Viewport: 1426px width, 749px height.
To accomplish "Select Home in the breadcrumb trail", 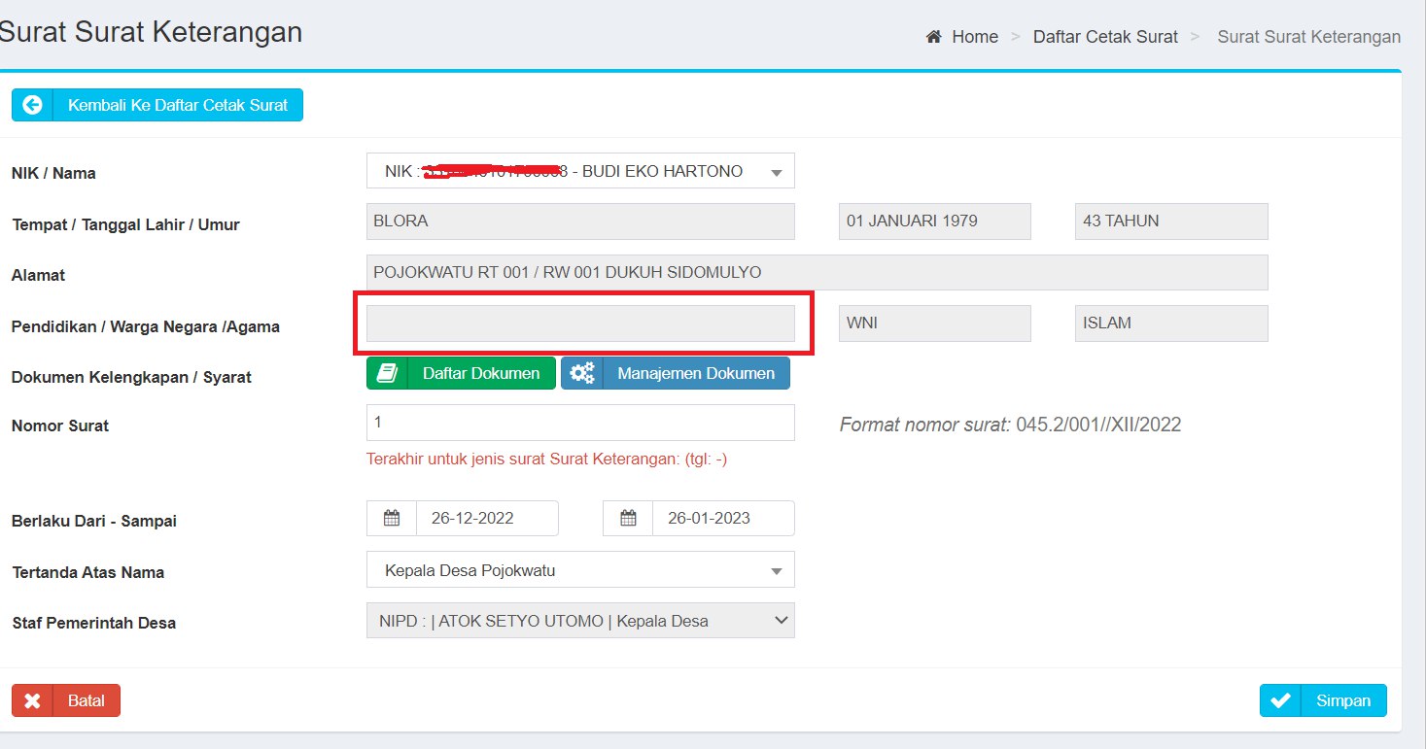I will pos(974,36).
